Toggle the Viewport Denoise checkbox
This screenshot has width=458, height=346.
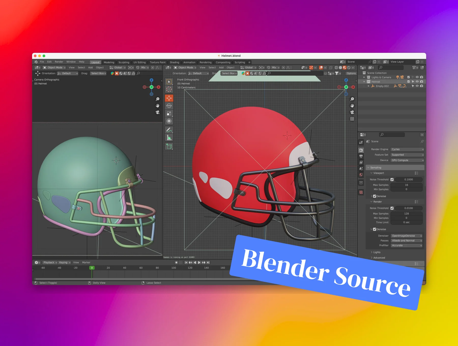tap(375, 196)
